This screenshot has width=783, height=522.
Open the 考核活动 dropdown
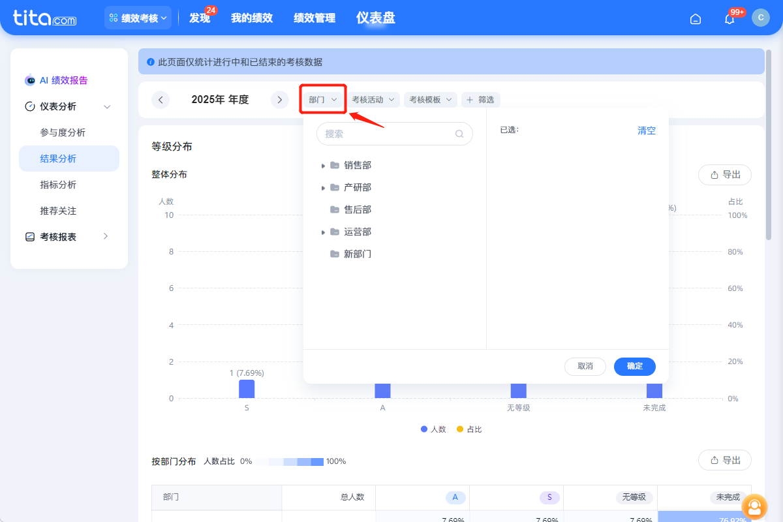point(372,99)
